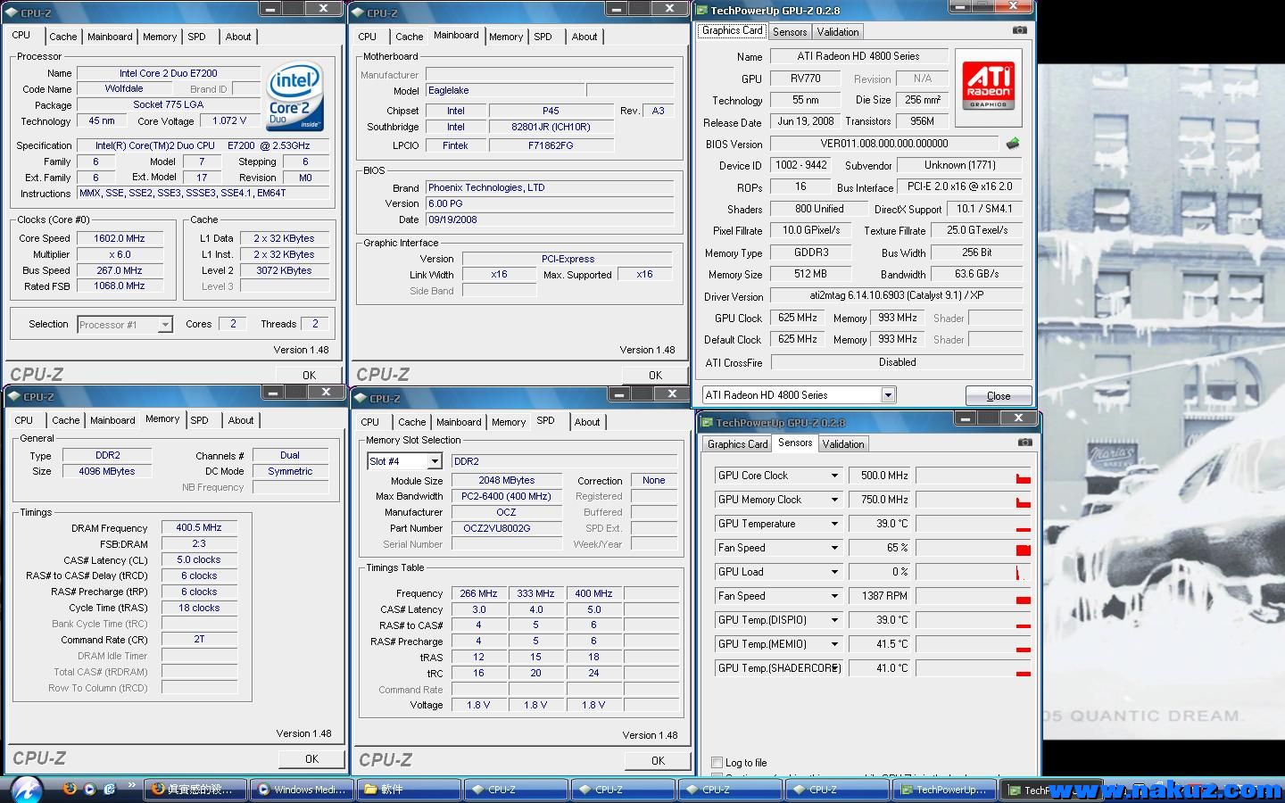Switch to the Validation tab in GPU-Z
Viewport: 1285px width, 803px height.
(x=837, y=32)
